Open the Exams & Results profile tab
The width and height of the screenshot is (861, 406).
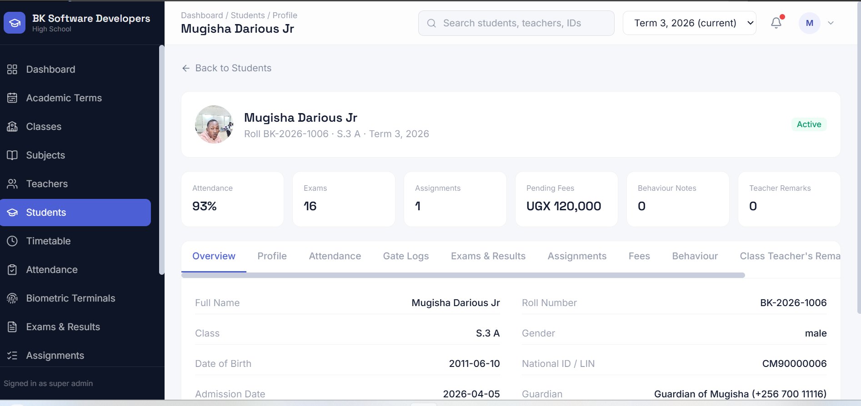pos(488,256)
